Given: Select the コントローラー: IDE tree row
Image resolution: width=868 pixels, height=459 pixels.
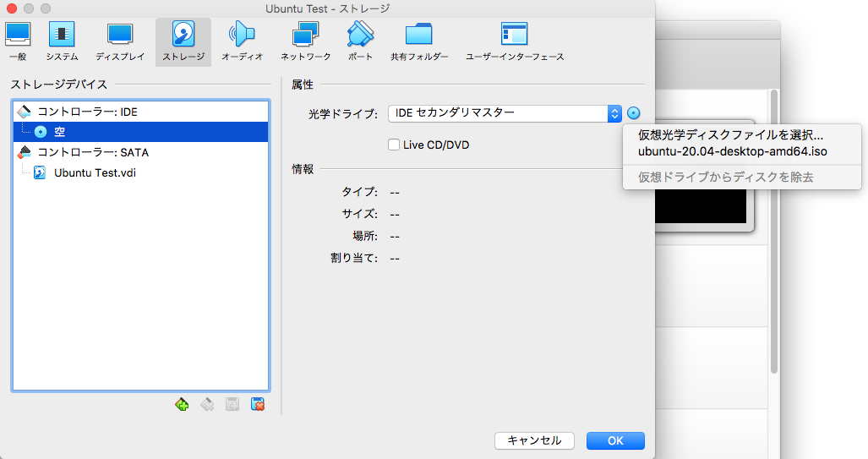Looking at the screenshot, I should click(140, 112).
